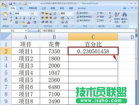The width and height of the screenshot is (139, 105).
Task: Save the workbook from the quick access toolbar
Action: pos(11,4)
